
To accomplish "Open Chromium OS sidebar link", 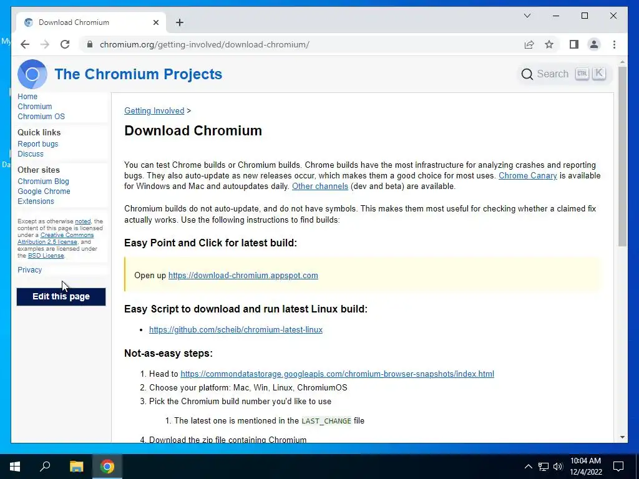I will [x=41, y=117].
